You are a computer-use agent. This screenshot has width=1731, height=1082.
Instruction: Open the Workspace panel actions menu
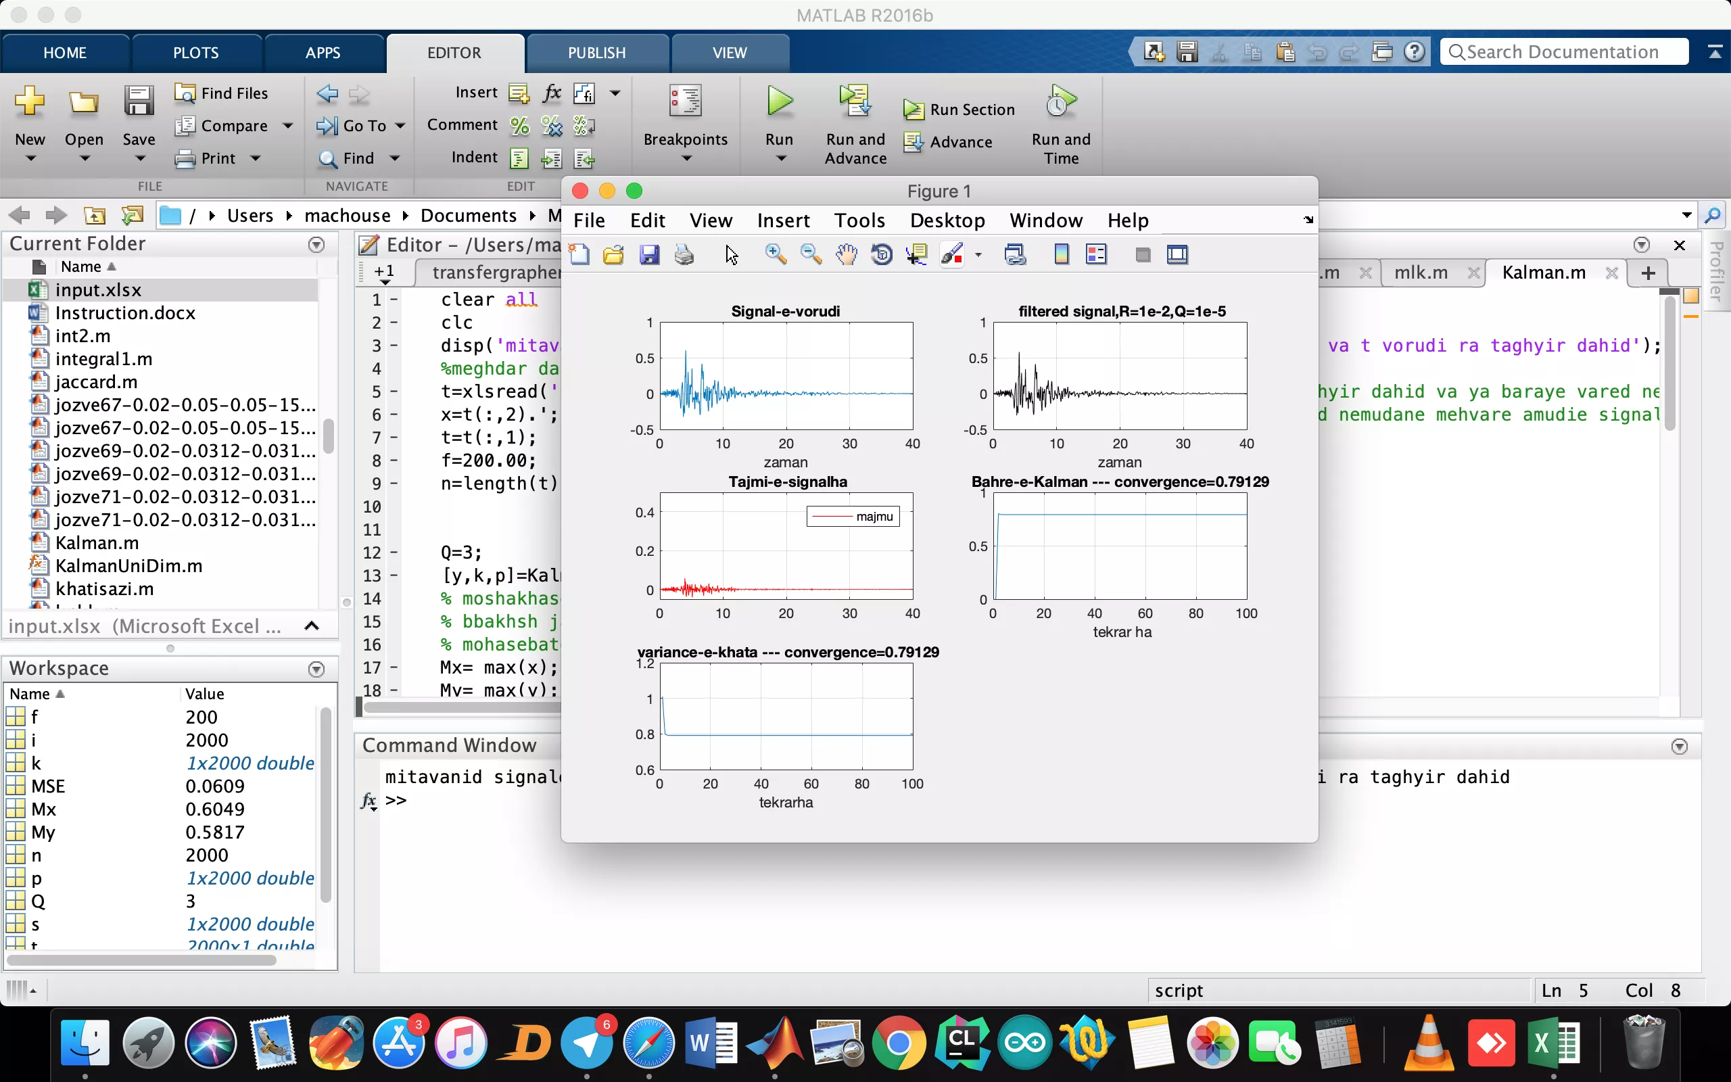pyautogui.click(x=316, y=668)
